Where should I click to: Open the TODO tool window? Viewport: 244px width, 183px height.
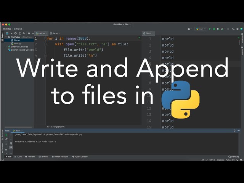pyautogui.click(x=18, y=157)
